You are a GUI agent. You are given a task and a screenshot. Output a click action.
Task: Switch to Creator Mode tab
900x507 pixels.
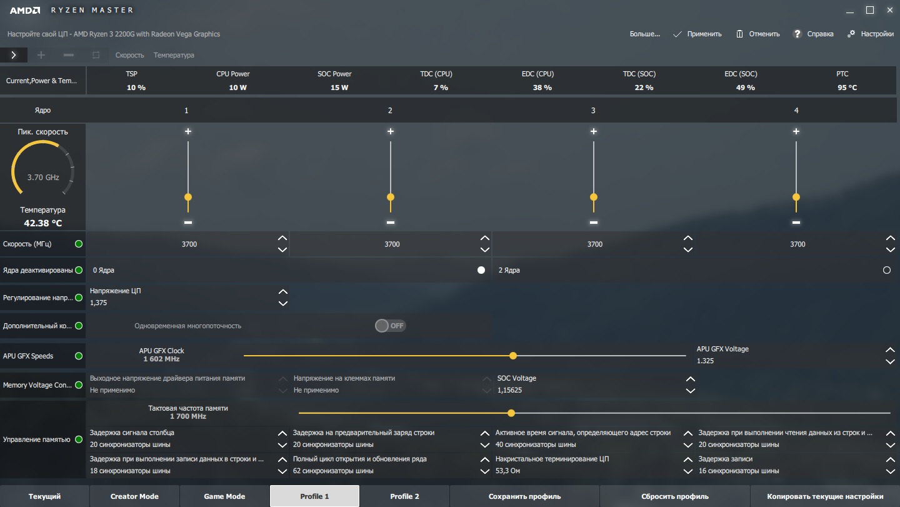[134, 496]
